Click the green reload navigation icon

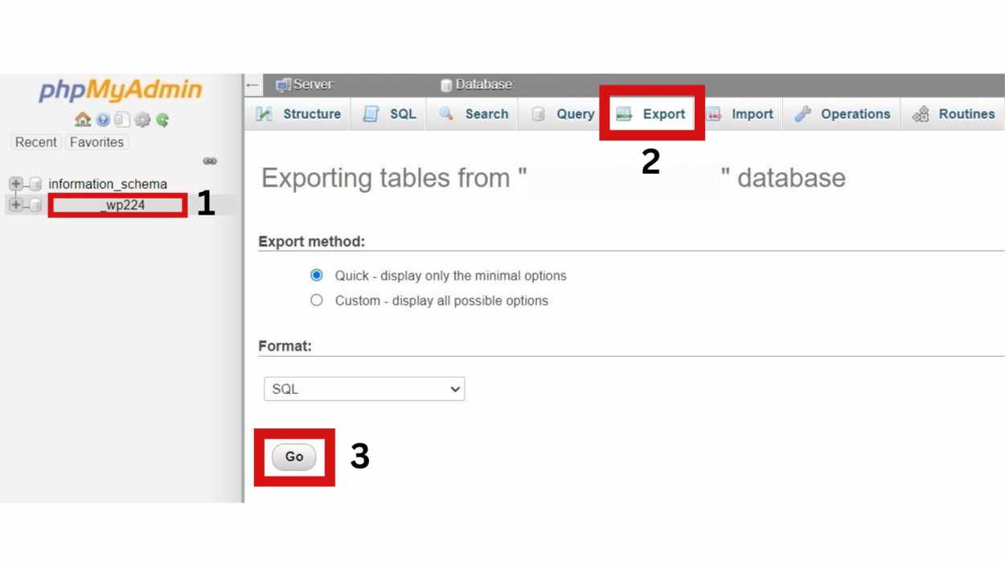coord(162,120)
